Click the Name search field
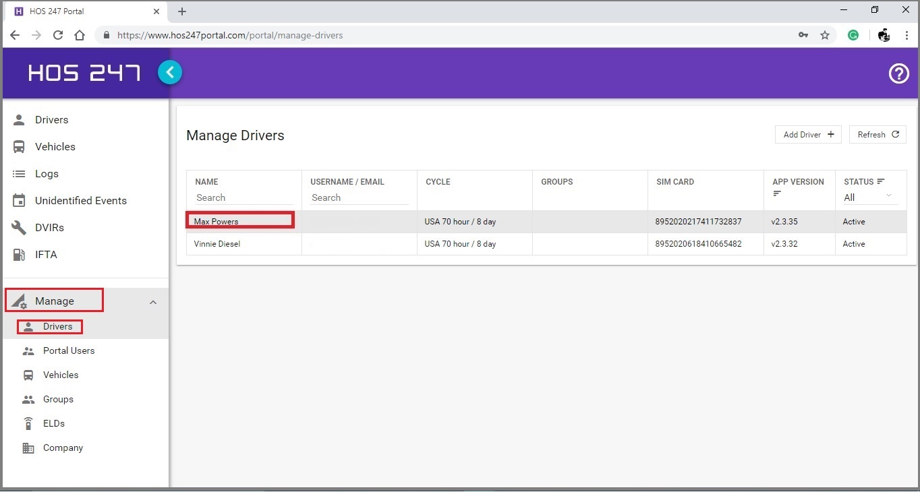The height and width of the screenshot is (492, 920). point(244,197)
